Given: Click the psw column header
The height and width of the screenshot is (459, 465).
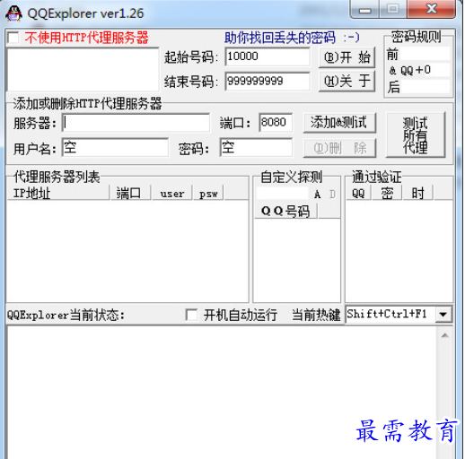Looking at the screenshot, I should click(208, 193).
